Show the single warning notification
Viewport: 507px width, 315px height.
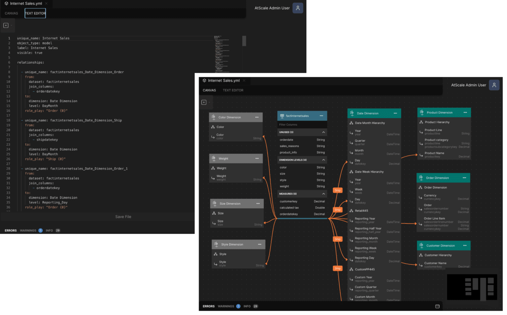(x=238, y=306)
